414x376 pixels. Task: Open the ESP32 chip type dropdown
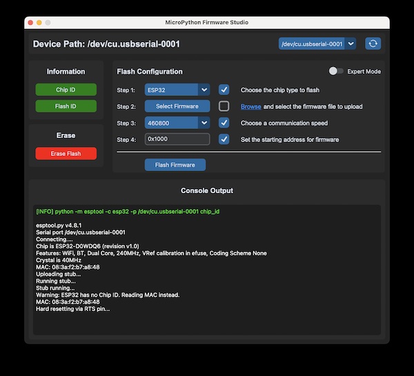coord(177,90)
